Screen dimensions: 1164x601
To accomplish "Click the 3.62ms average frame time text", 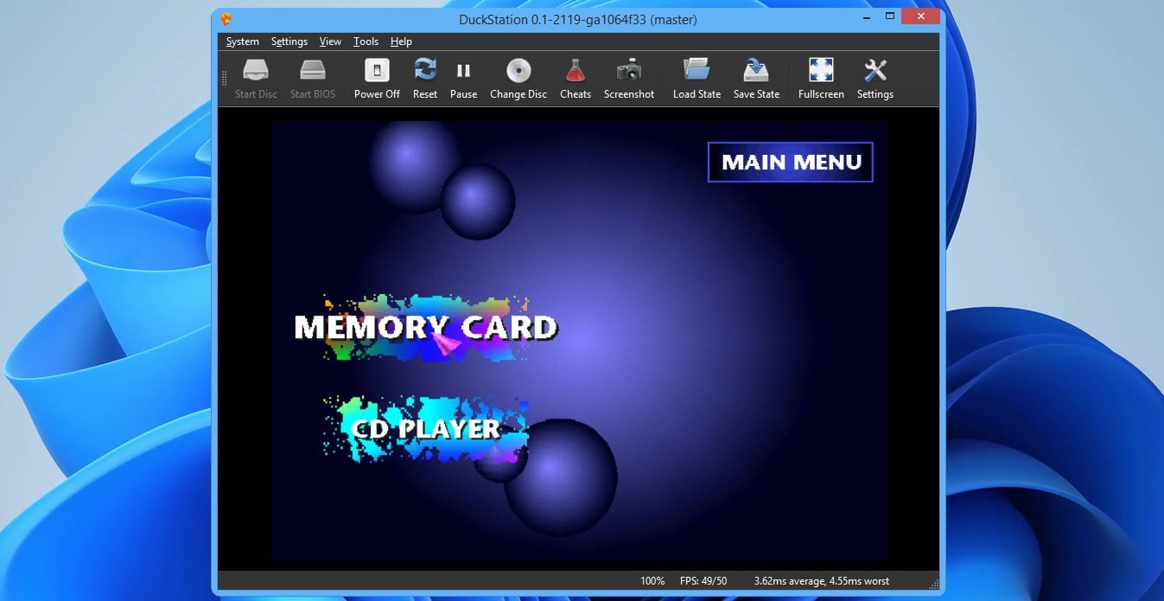I will tap(821, 581).
